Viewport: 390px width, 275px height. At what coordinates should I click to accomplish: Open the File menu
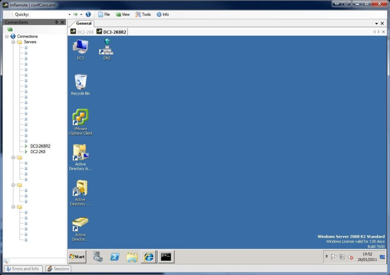104,14
